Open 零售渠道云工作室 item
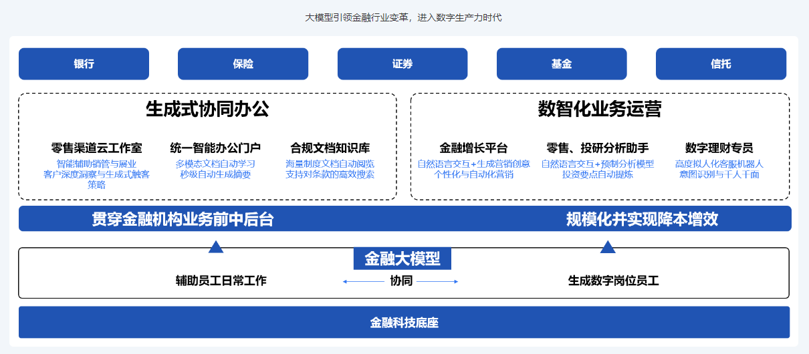 [x=96, y=148]
